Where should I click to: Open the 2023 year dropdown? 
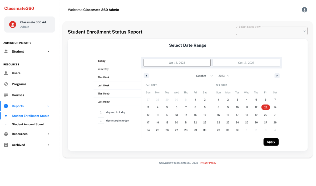[x=224, y=76]
